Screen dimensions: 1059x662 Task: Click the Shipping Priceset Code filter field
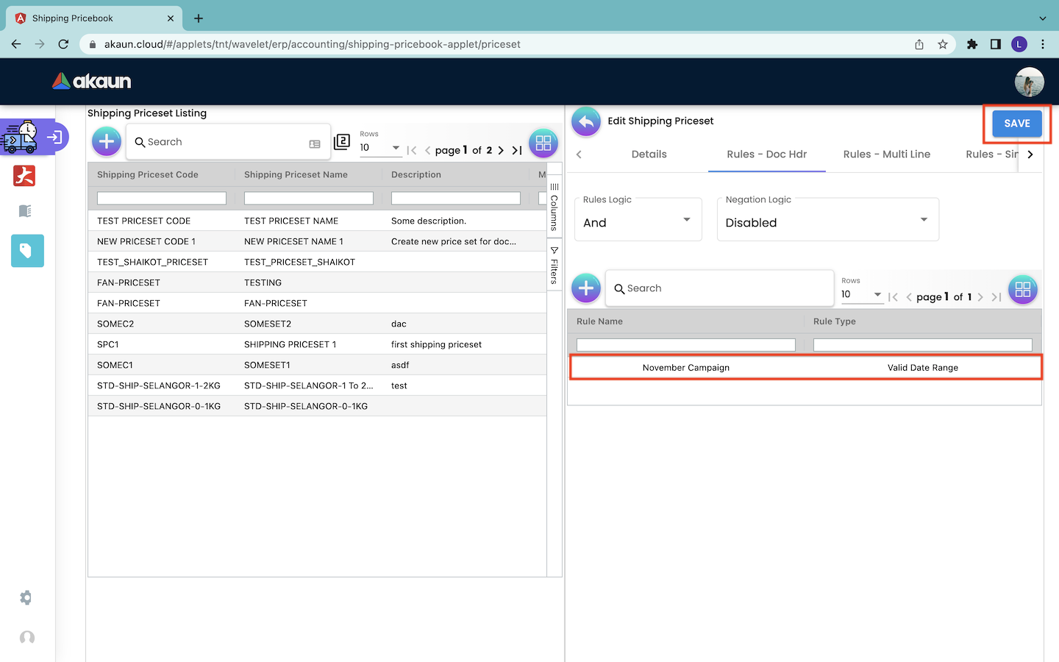(162, 199)
